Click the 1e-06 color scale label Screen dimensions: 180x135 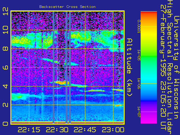click(x=139, y=84)
